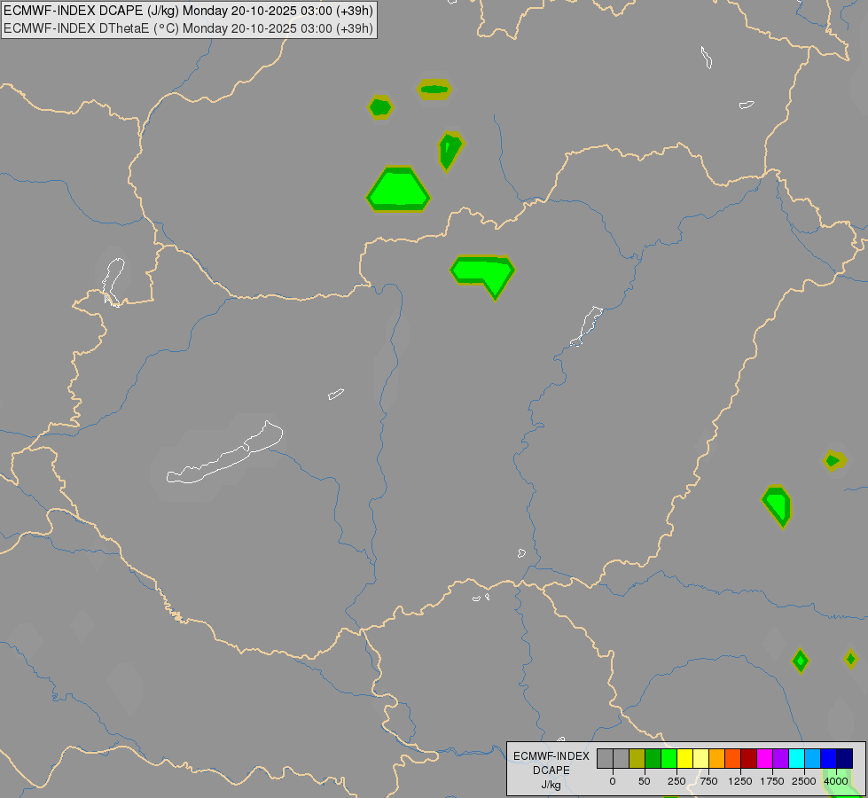Select the olive legend swatch

pyautogui.click(x=637, y=758)
